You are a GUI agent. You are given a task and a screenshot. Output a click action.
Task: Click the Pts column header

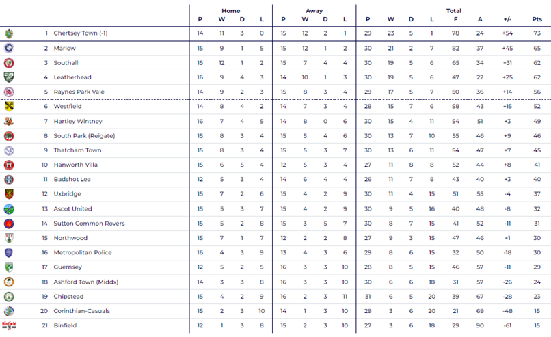tap(537, 19)
